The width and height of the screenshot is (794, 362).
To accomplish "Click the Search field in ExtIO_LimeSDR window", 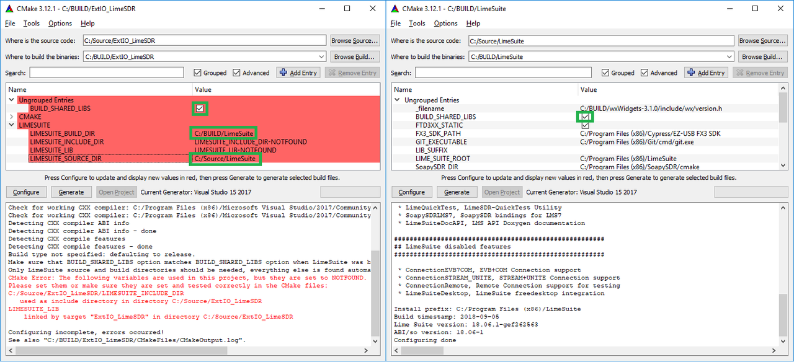I will 105,72.
